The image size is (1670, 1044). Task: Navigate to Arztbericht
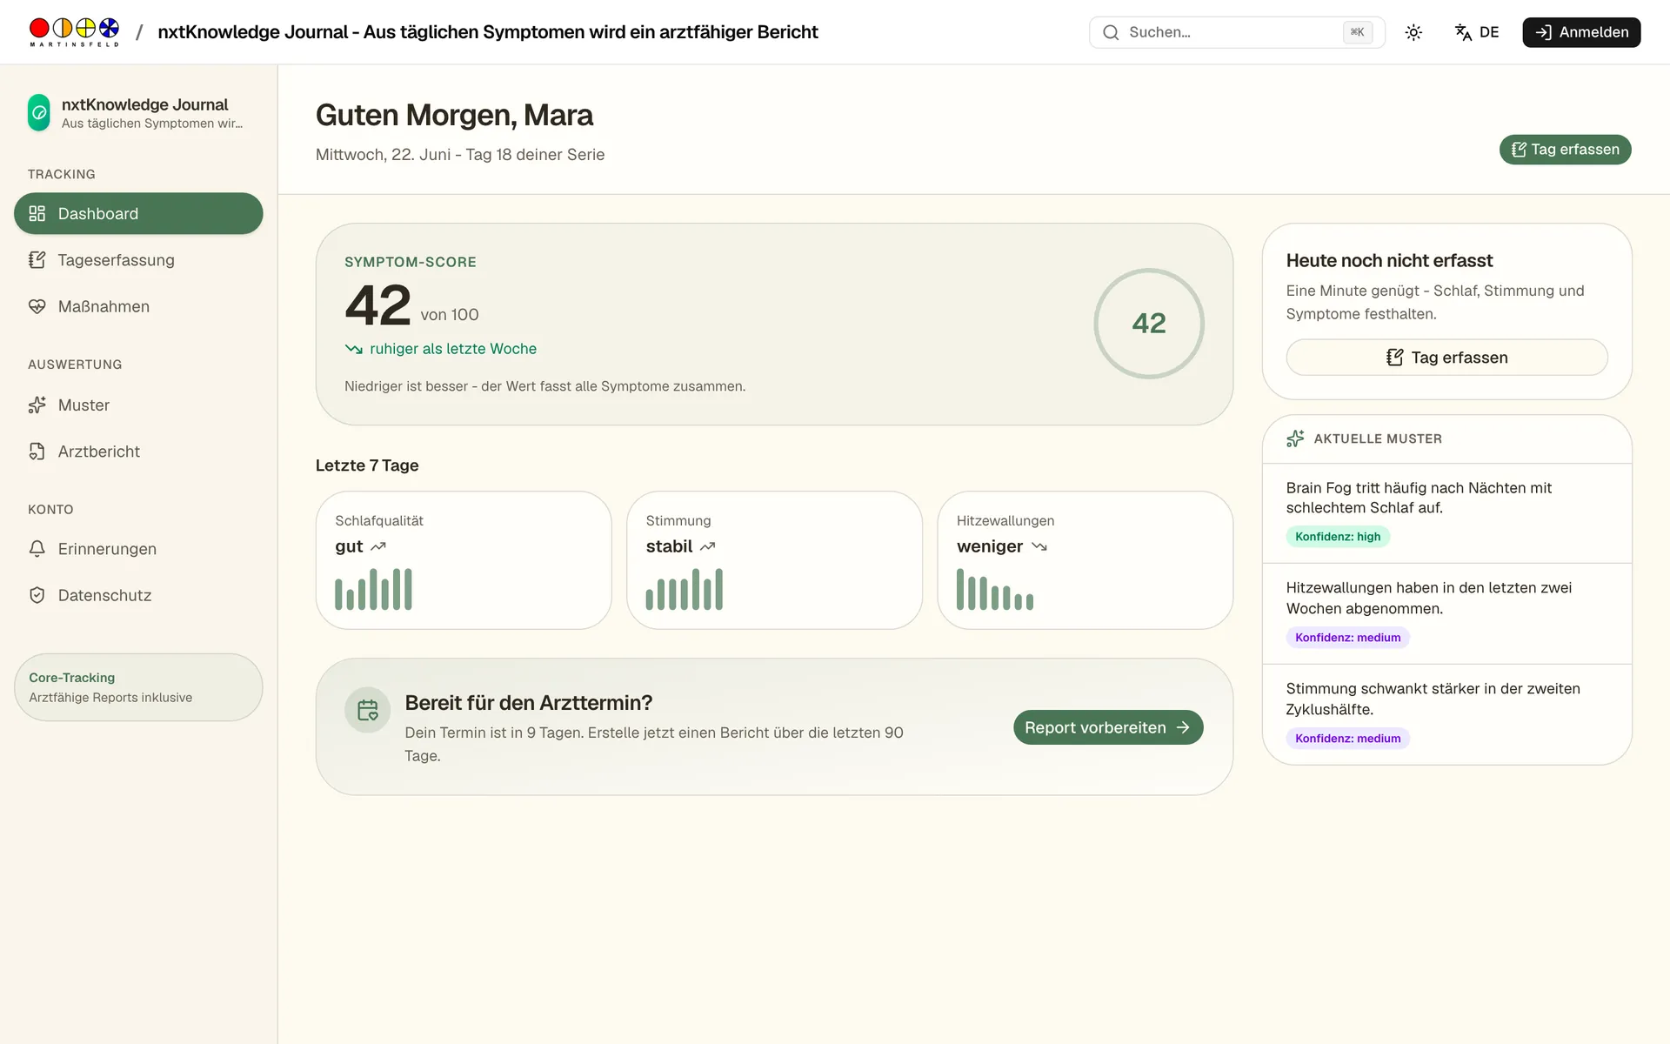click(x=138, y=452)
